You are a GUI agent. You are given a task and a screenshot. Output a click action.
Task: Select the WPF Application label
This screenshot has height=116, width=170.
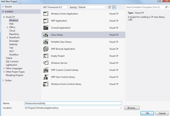[x=59, y=21]
